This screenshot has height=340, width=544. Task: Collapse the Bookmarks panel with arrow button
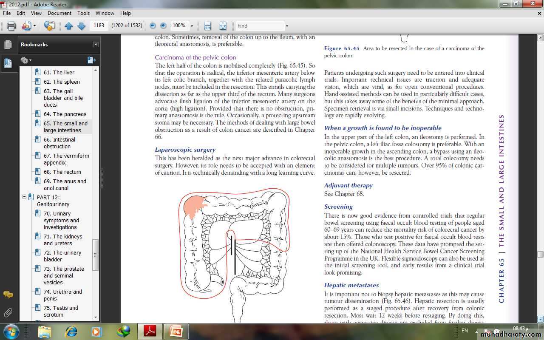[96, 45]
